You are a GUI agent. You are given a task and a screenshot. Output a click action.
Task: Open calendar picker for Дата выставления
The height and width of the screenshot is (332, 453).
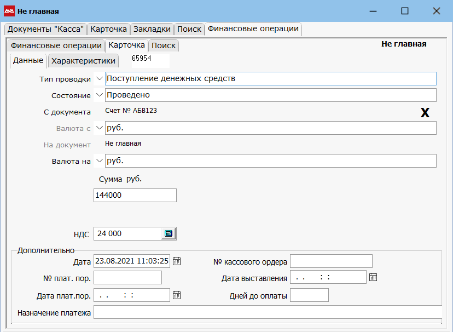click(x=373, y=277)
